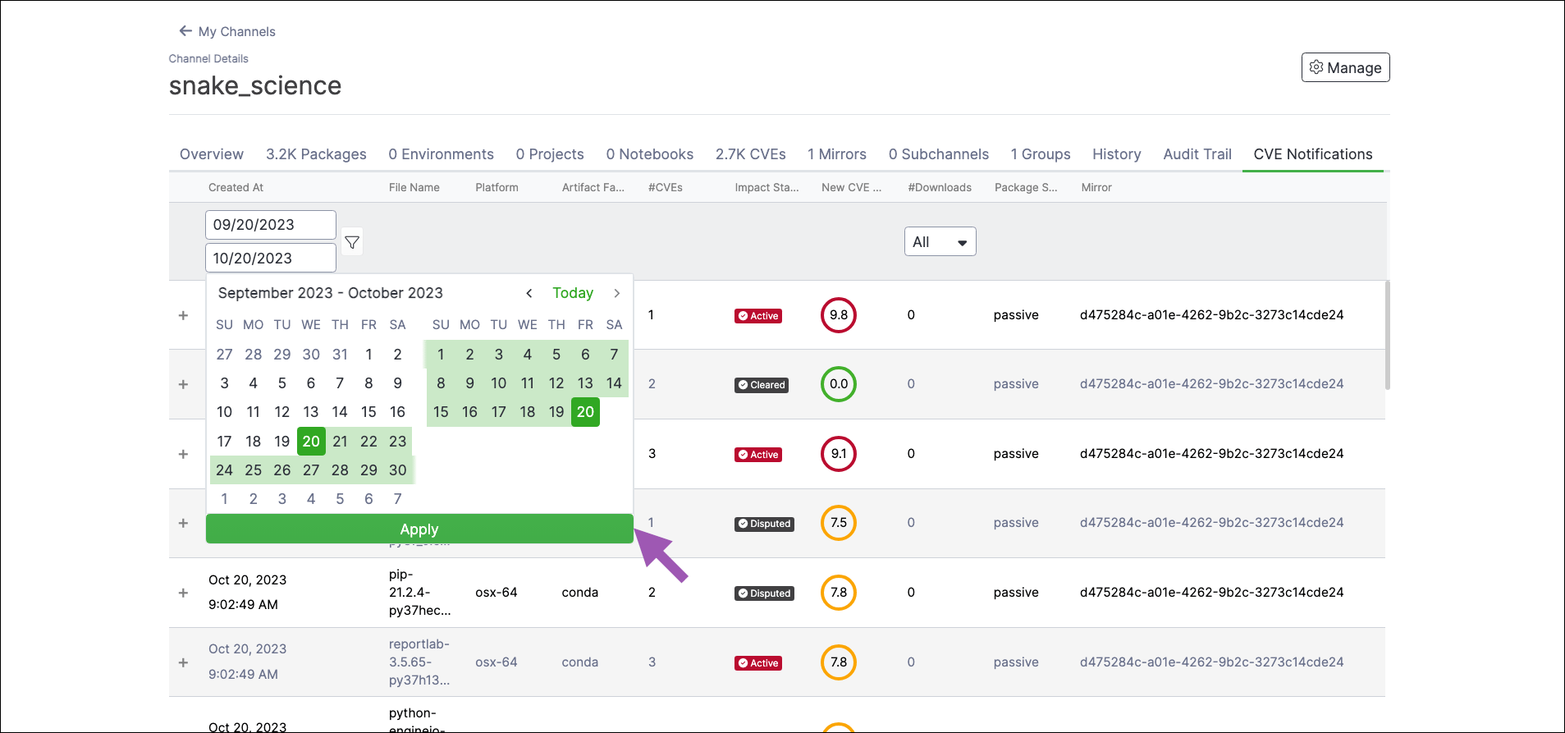Select September 20 in the calendar
The image size is (1565, 733).
click(311, 442)
